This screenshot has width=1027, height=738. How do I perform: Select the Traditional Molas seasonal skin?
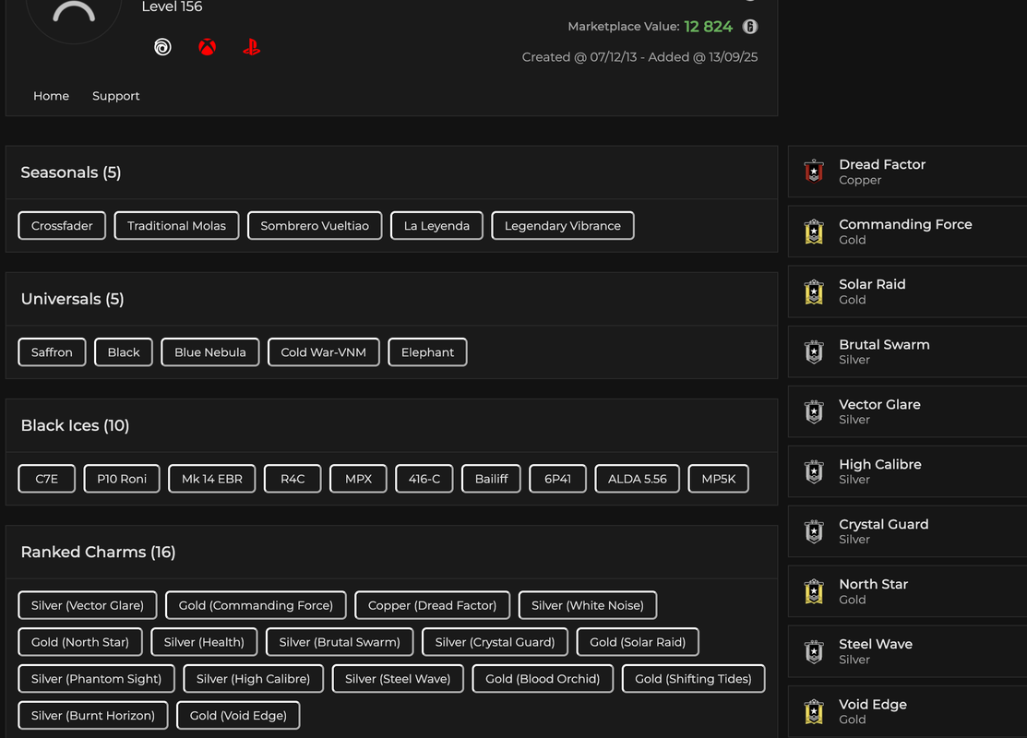pos(176,225)
